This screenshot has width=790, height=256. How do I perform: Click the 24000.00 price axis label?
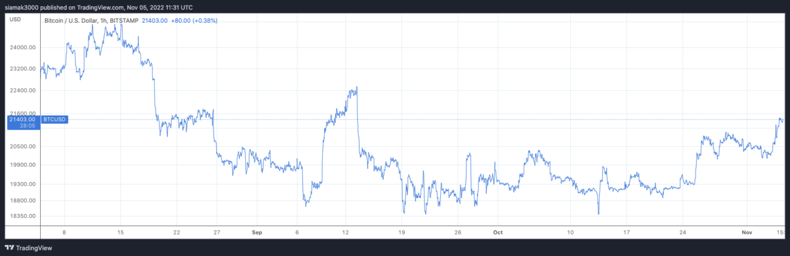23,47
